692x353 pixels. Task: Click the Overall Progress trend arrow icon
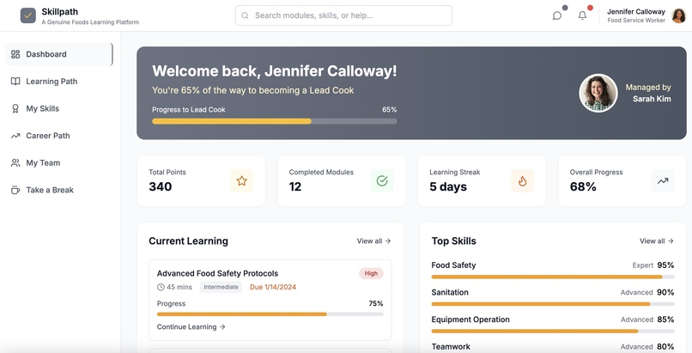(663, 181)
